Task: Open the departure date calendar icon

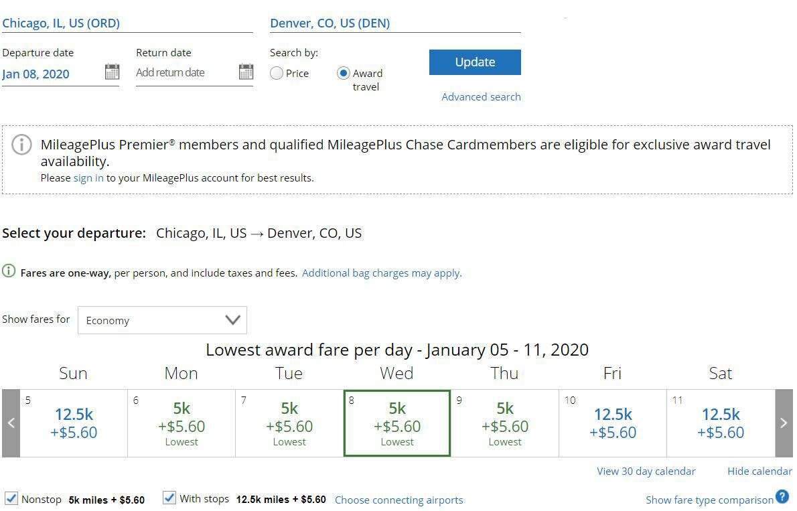Action: click(x=112, y=72)
